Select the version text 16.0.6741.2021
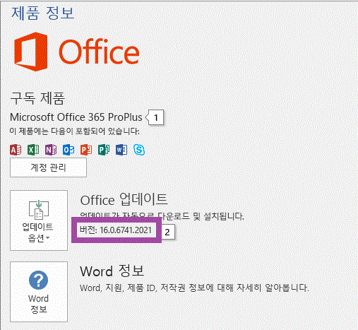Screen dimensions: 358x330 click(x=126, y=230)
